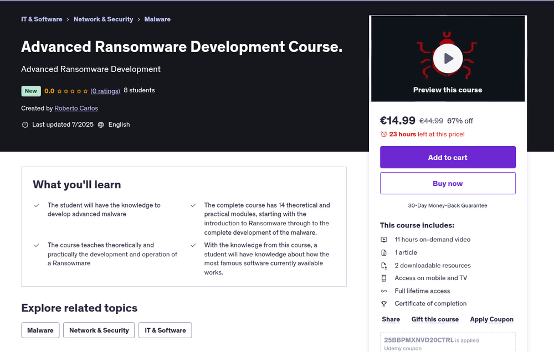The height and width of the screenshot is (352, 554).
Task: Click the article icon beside "1 article"
Action: coord(383,252)
